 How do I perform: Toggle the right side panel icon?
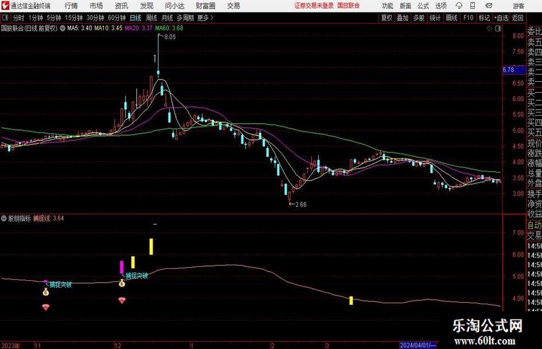pyautogui.click(x=498, y=29)
